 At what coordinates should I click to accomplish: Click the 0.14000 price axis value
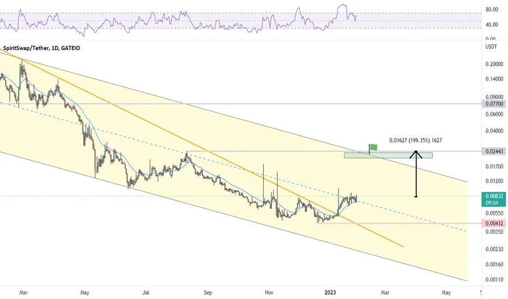pos(494,79)
